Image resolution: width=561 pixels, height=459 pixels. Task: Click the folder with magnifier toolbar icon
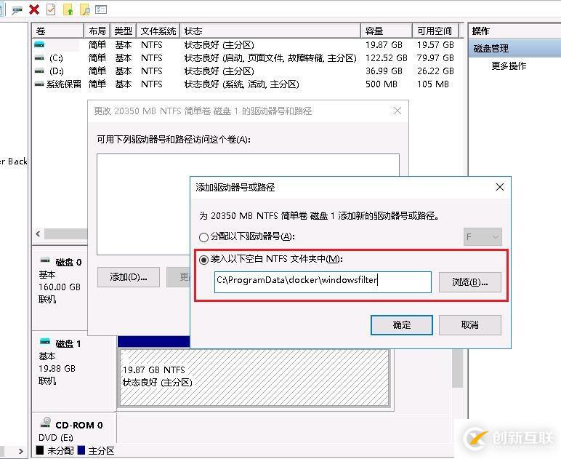[85, 9]
